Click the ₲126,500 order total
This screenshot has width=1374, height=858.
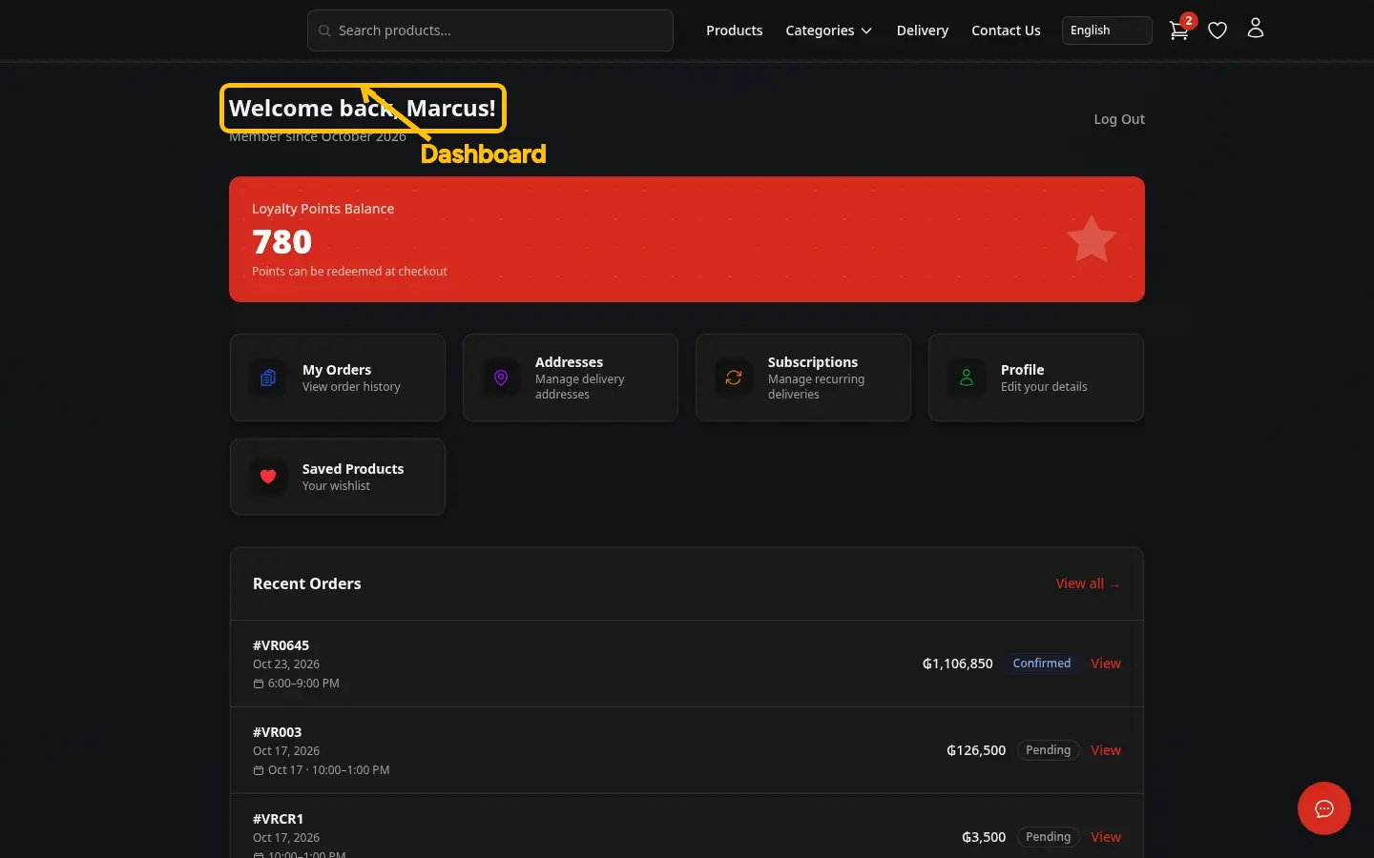pyautogui.click(x=976, y=750)
